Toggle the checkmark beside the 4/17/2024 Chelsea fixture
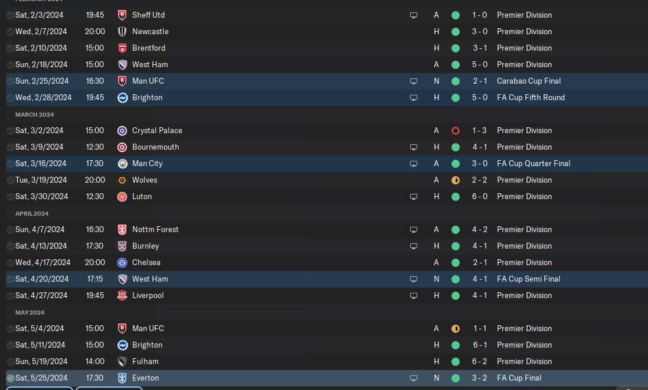648x390 pixels. tap(11, 262)
